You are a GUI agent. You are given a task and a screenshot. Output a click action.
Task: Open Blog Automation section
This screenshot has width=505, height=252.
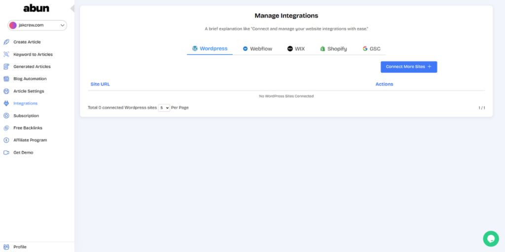coord(30,79)
